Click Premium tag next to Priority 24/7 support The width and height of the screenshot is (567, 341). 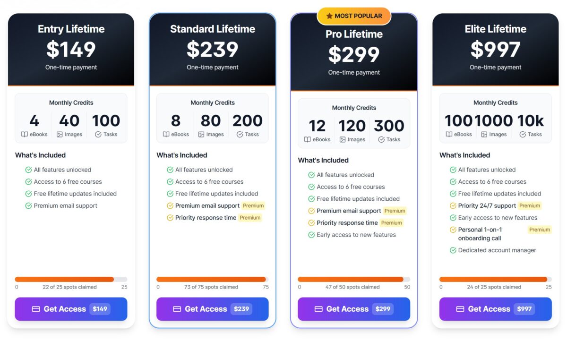click(x=529, y=206)
